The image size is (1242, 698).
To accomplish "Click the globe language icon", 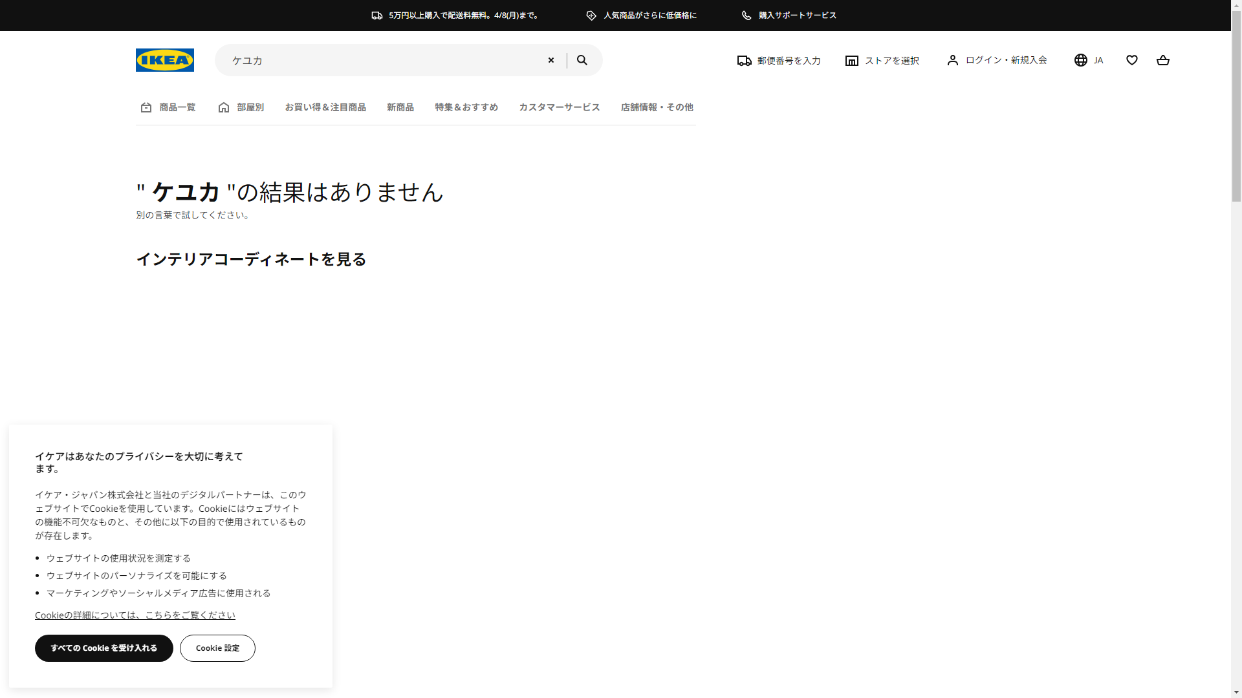I will tap(1081, 60).
